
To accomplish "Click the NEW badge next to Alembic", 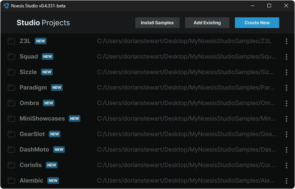I will pyautogui.click(x=53, y=181).
